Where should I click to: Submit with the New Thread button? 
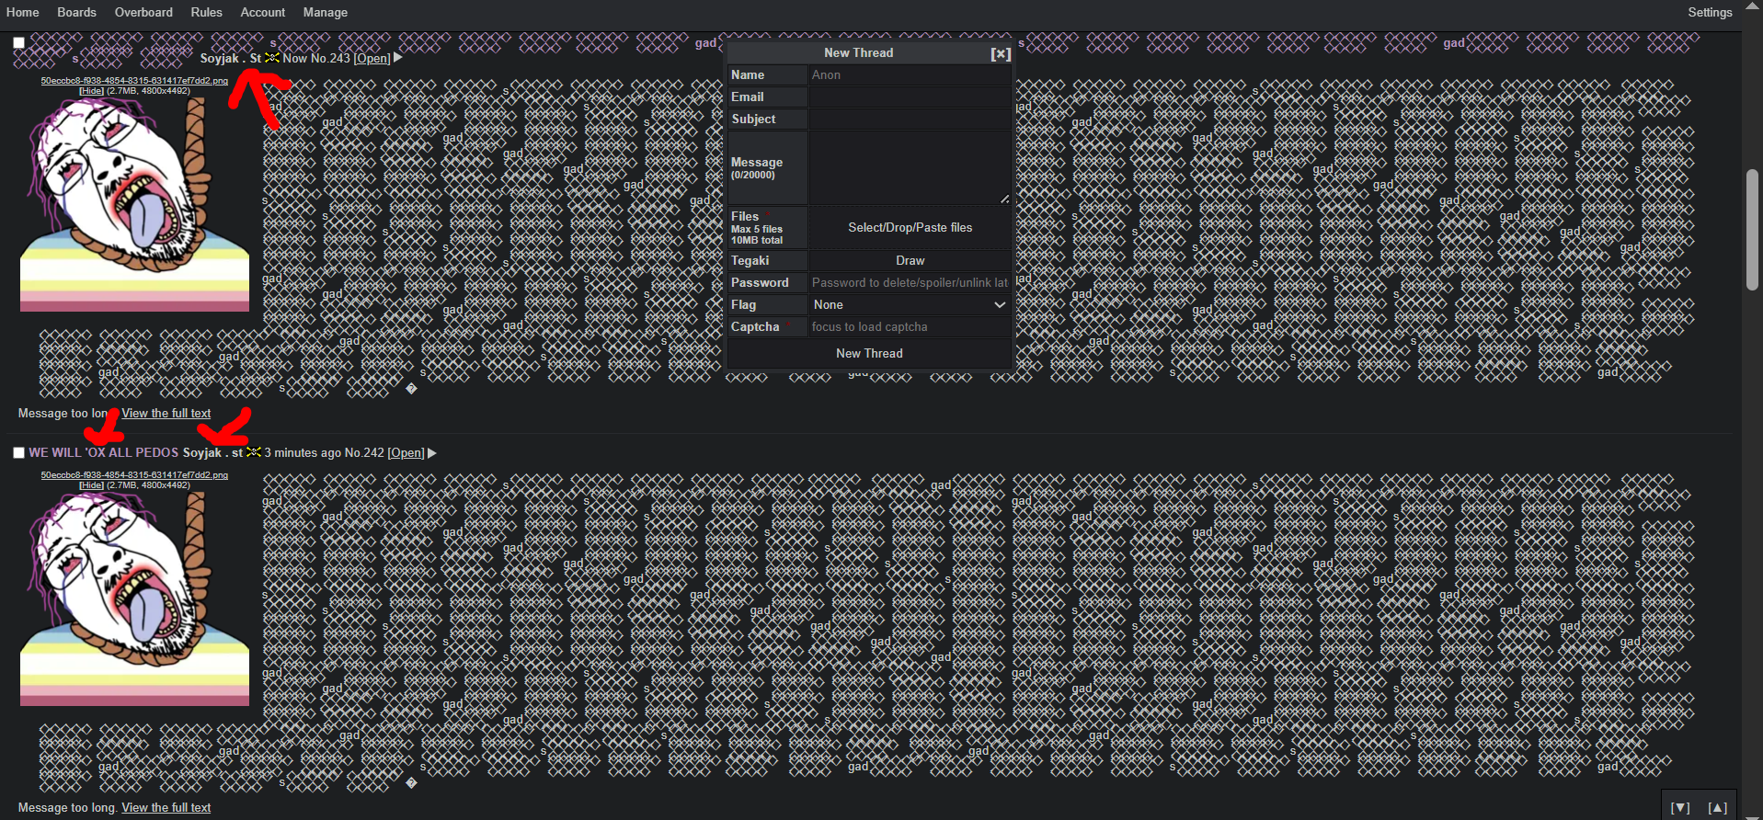[x=869, y=353]
